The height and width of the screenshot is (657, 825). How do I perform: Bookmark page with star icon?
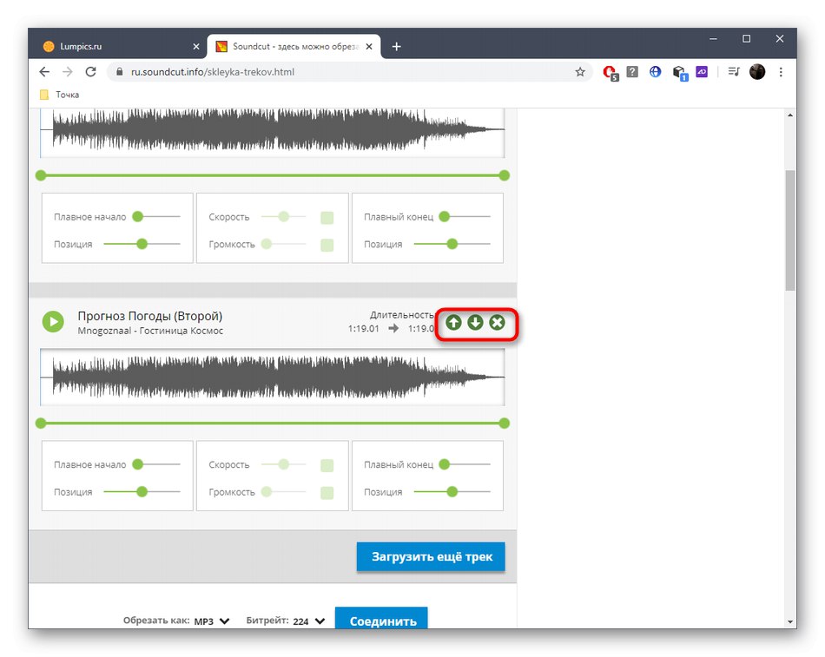[580, 72]
